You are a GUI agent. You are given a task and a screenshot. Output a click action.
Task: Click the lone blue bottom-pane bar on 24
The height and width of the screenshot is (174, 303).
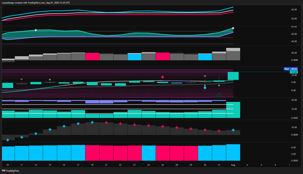coord(149,153)
